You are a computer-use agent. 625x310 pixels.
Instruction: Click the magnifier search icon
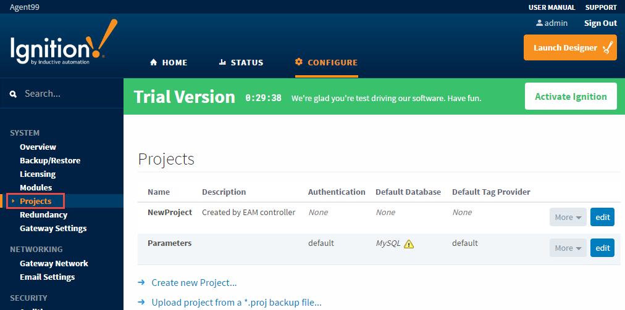tap(14, 94)
